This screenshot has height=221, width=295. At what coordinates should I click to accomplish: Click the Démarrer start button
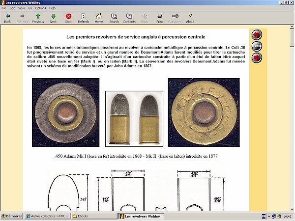(x=12, y=216)
